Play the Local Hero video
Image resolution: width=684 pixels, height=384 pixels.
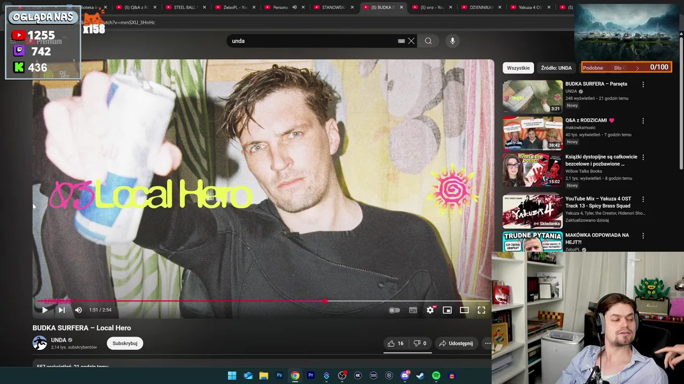[45, 310]
